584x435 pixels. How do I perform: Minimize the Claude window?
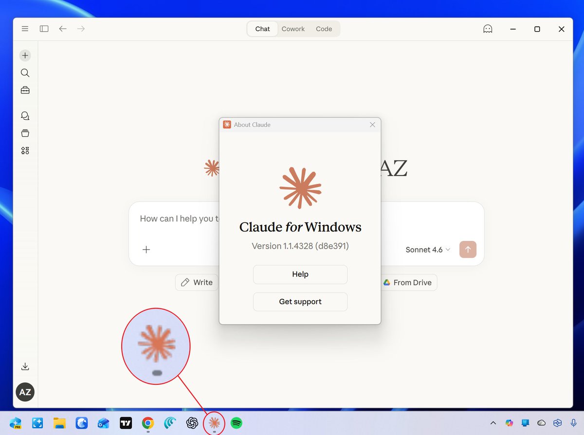coord(513,29)
